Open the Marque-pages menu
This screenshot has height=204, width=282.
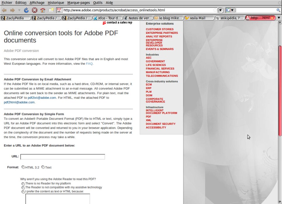tap(79, 3)
